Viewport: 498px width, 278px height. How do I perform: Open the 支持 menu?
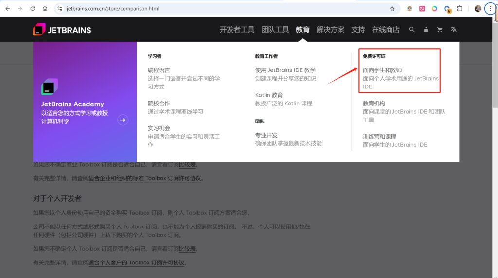(358, 30)
